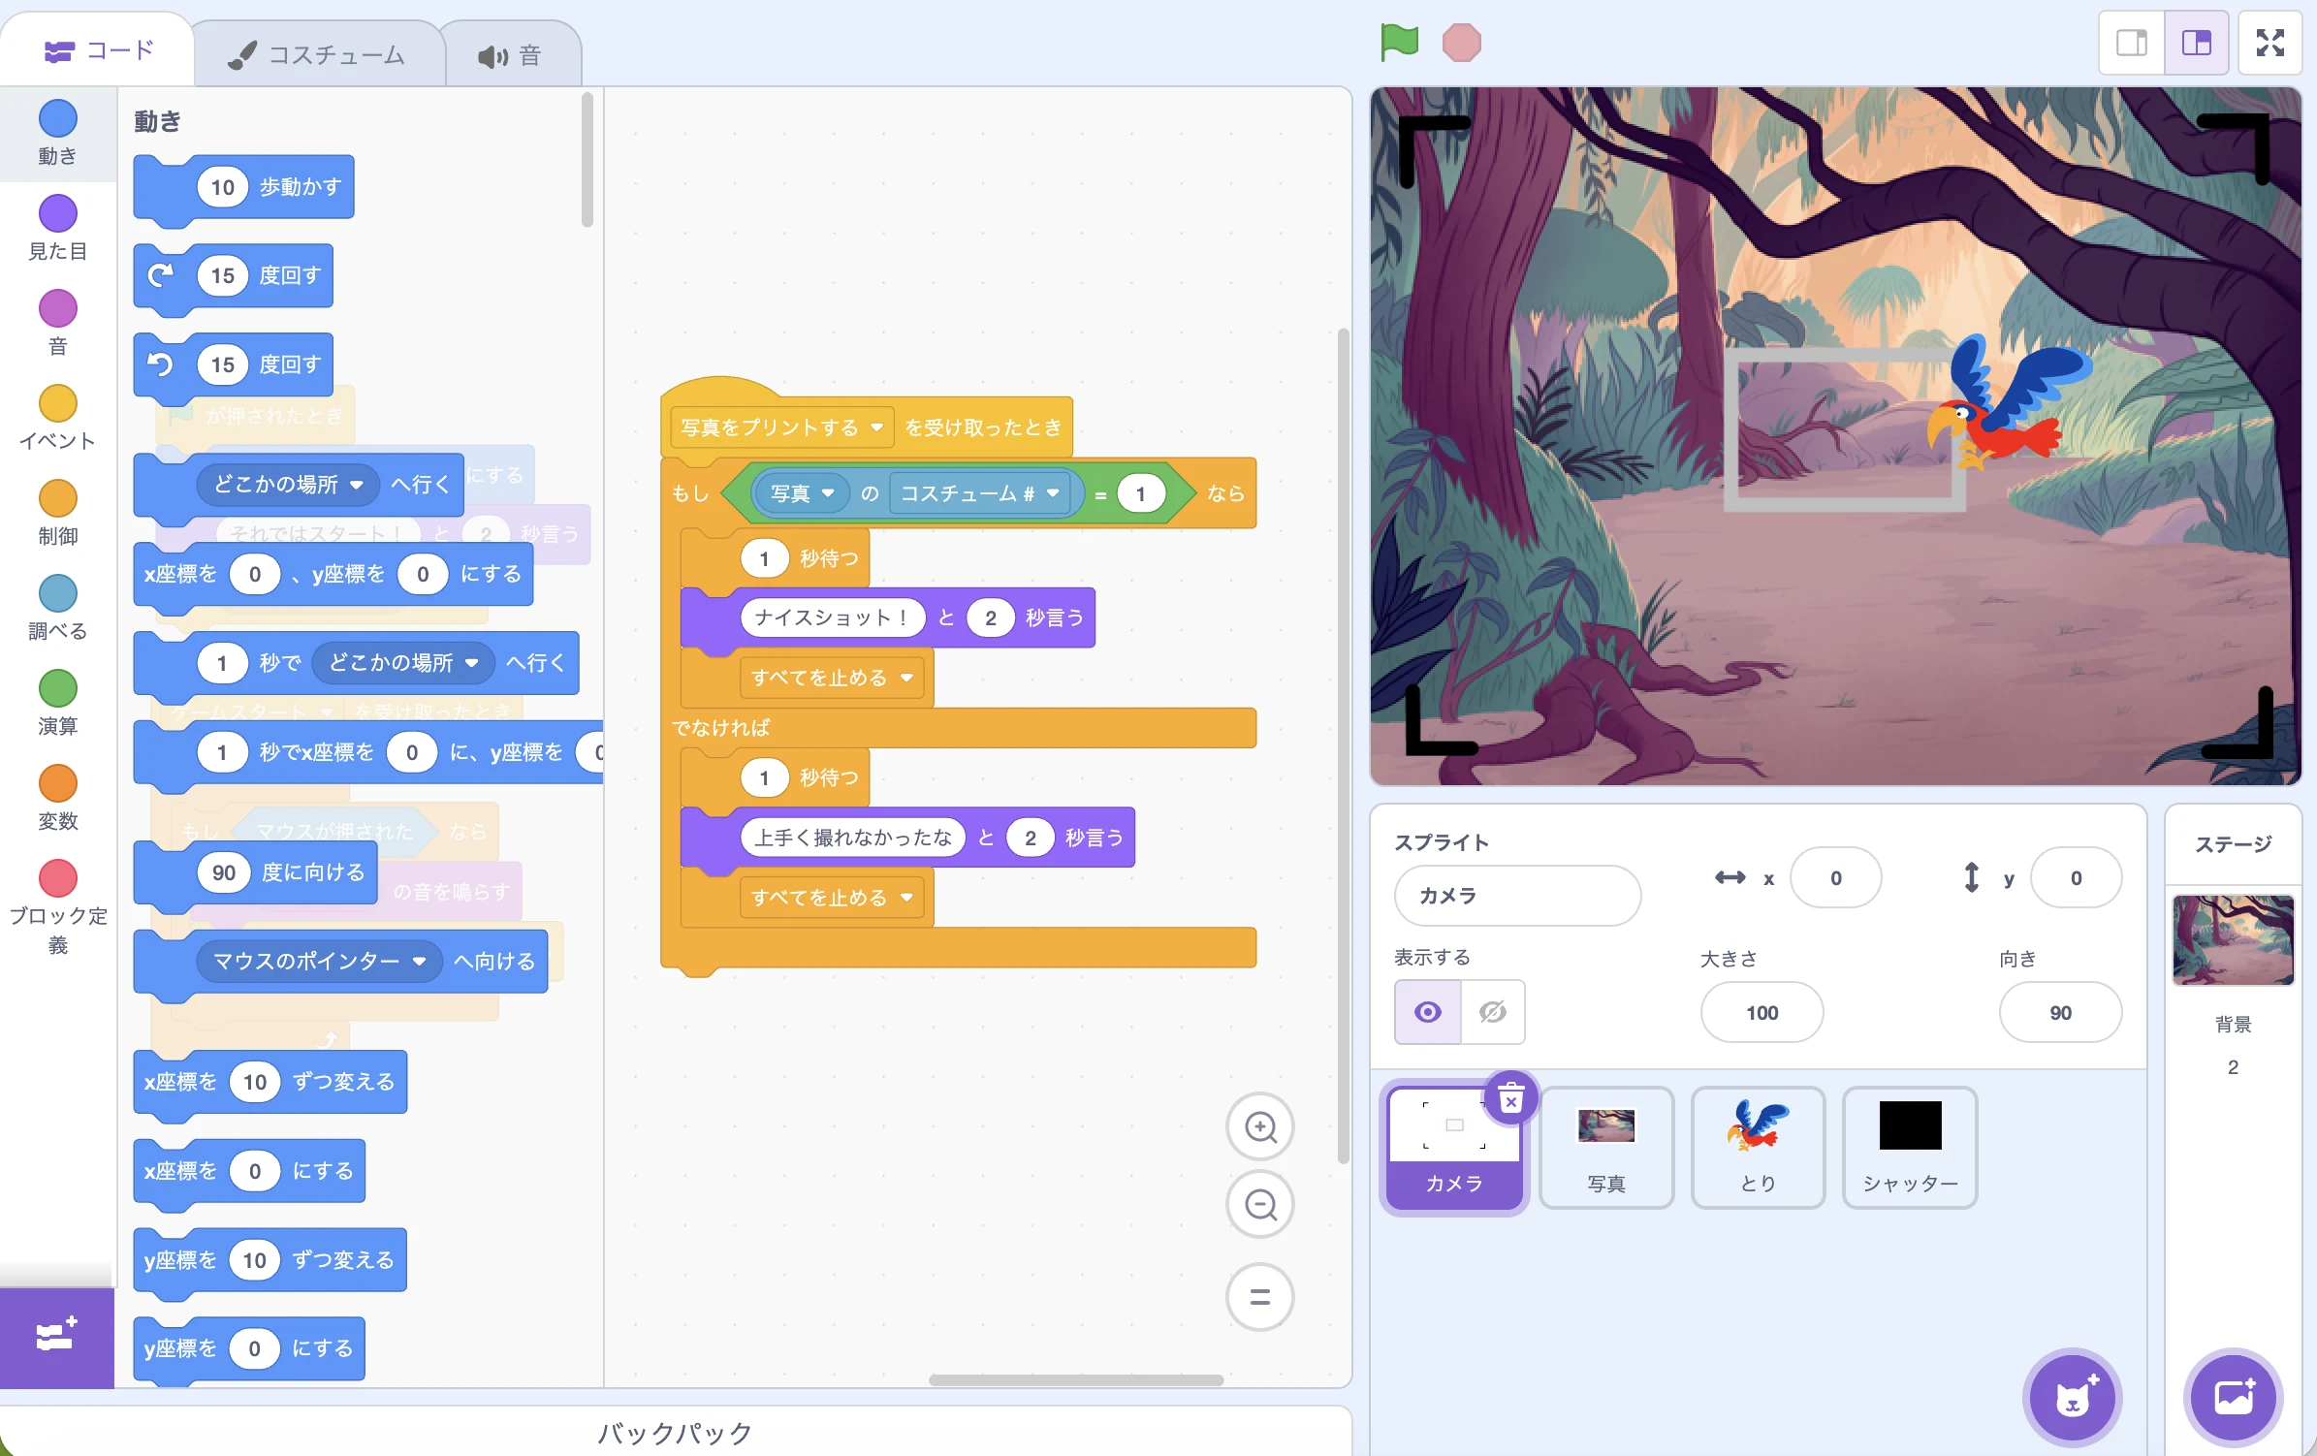Image resolution: width=2317 pixels, height=1456 pixels.
Task: Enter full screen stage mode
Action: [x=2269, y=43]
